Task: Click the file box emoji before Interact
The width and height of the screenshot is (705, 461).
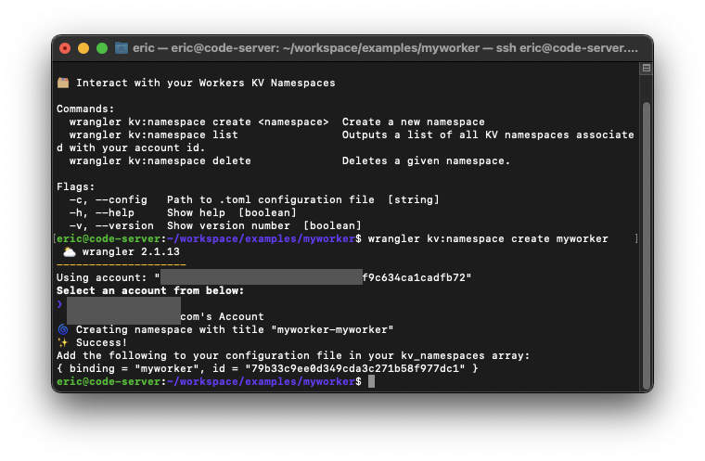Action: point(63,83)
